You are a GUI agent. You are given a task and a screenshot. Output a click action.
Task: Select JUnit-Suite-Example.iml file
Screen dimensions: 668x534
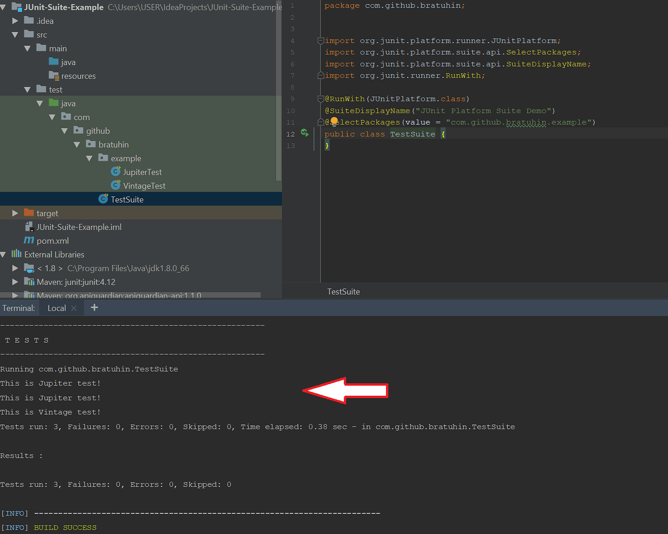tap(79, 227)
